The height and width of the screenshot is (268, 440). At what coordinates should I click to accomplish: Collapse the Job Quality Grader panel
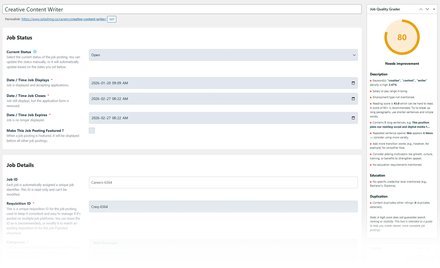(434, 9)
